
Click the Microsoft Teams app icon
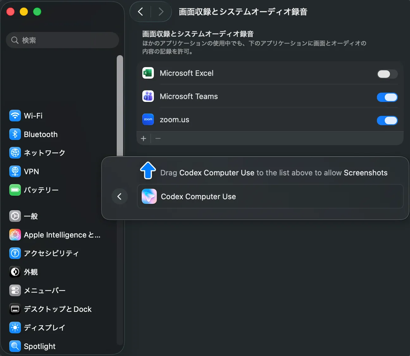[x=148, y=96]
